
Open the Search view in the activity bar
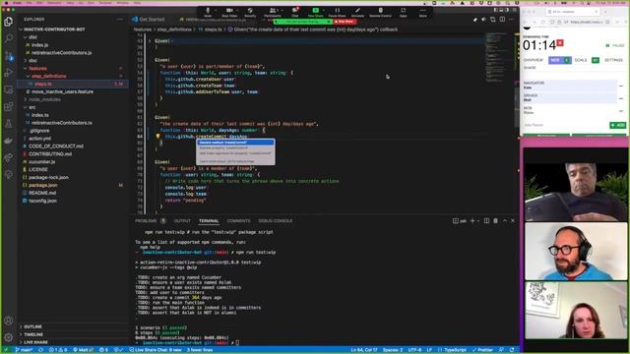point(9,38)
